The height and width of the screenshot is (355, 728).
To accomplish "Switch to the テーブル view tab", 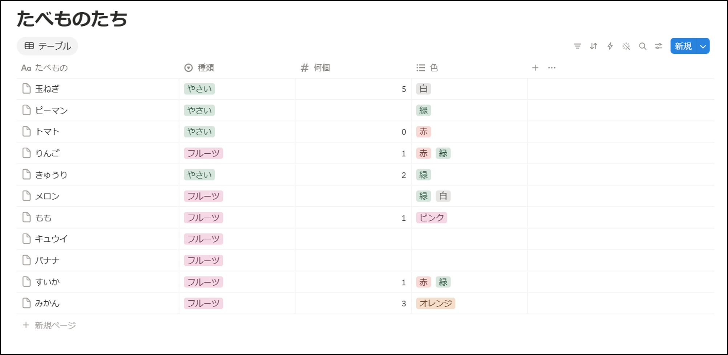I will (48, 46).
